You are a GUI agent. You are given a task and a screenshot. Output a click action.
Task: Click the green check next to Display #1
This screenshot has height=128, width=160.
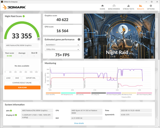16,115
